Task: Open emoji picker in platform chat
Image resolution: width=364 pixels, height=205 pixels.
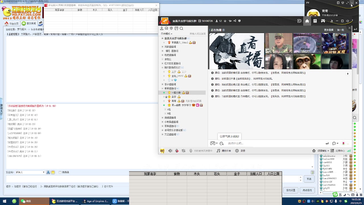Action: 53,172
